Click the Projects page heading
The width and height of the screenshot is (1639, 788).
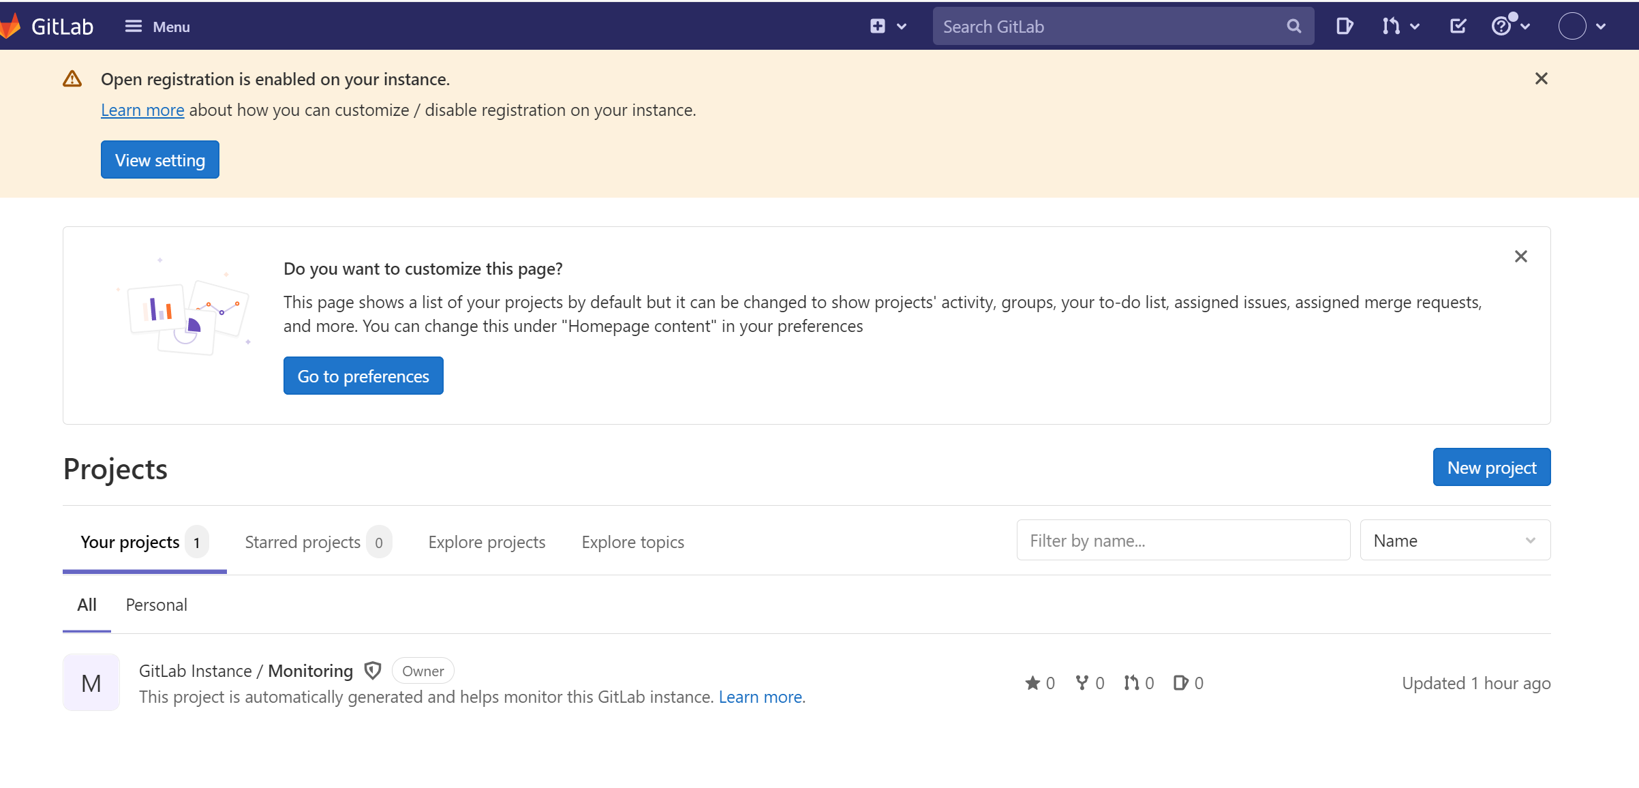click(x=115, y=469)
